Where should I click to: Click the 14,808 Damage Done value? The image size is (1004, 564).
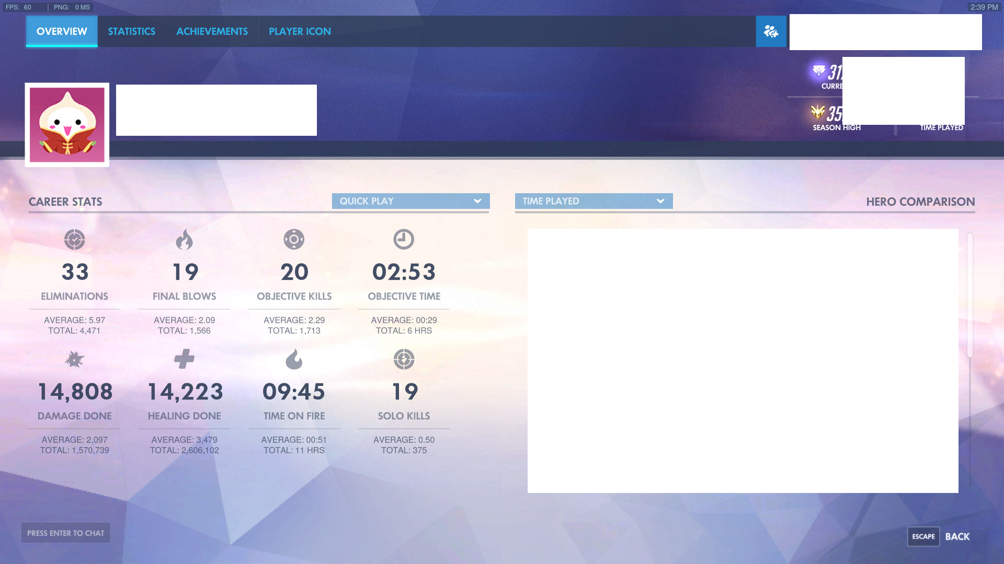(x=75, y=392)
